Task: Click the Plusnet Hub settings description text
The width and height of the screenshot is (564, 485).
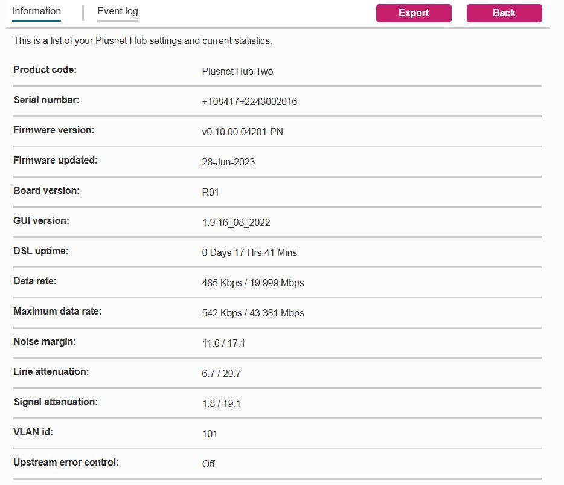Action: 143,42
